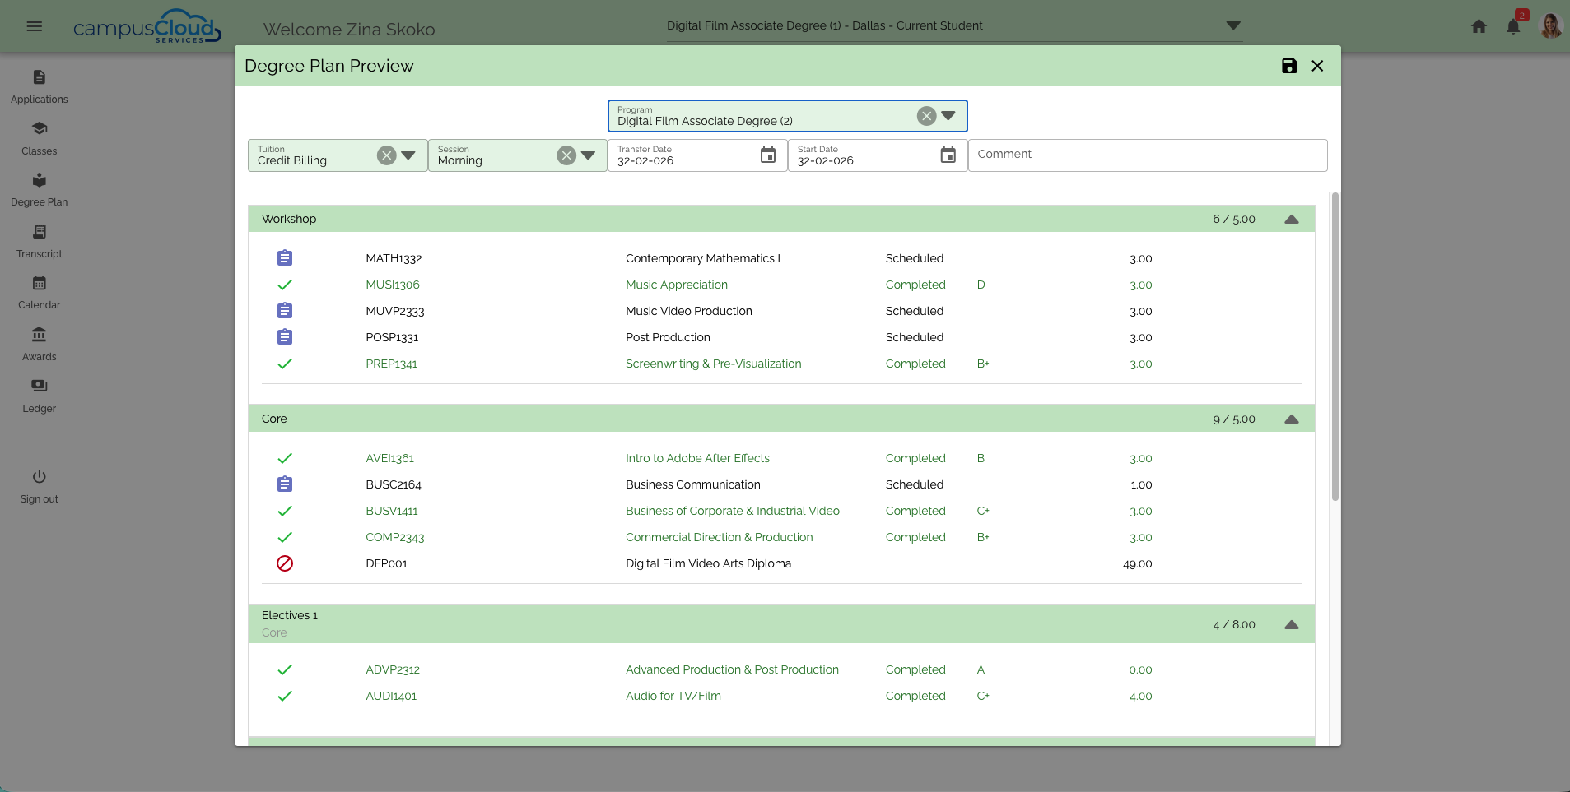Open the hamburger navigation menu

click(35, 26)
